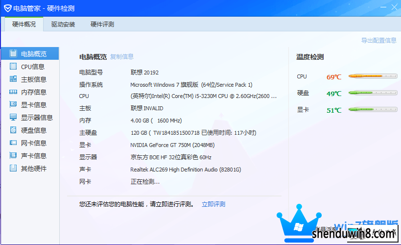Click the 电脑概览 sidebar icon
The image size is (401, 245).
(x=13, y=53)
